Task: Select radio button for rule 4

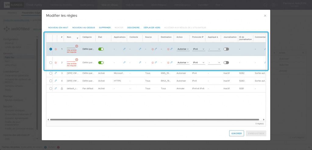Action: 51,81
